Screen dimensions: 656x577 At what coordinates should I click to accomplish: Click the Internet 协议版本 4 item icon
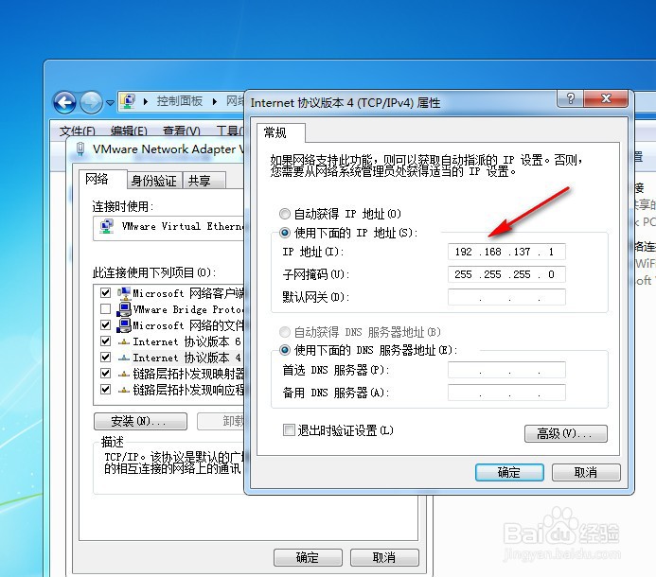pos(124,358)
